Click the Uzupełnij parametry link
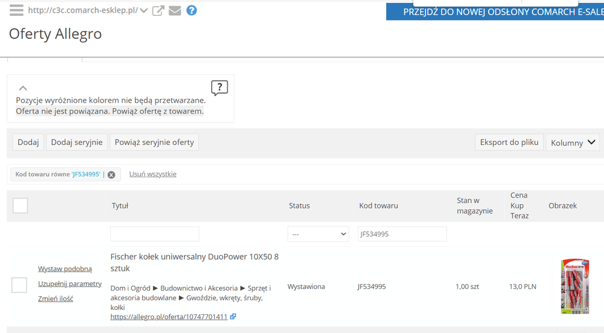The height and width of the screenshot is (333, 604). tap(70, 284)
